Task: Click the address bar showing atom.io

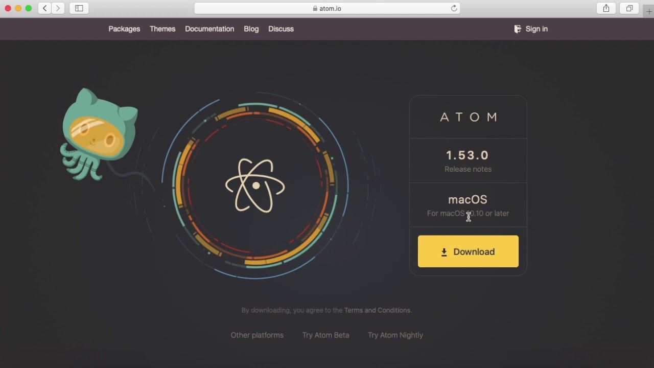Action: coord(327,8)
